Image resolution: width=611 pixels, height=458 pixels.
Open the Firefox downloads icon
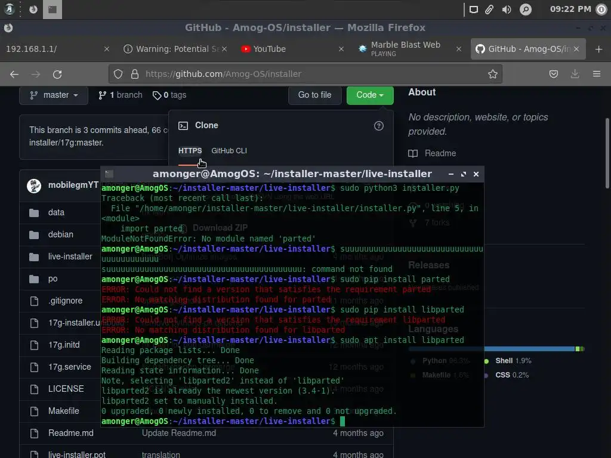[575, 74]
